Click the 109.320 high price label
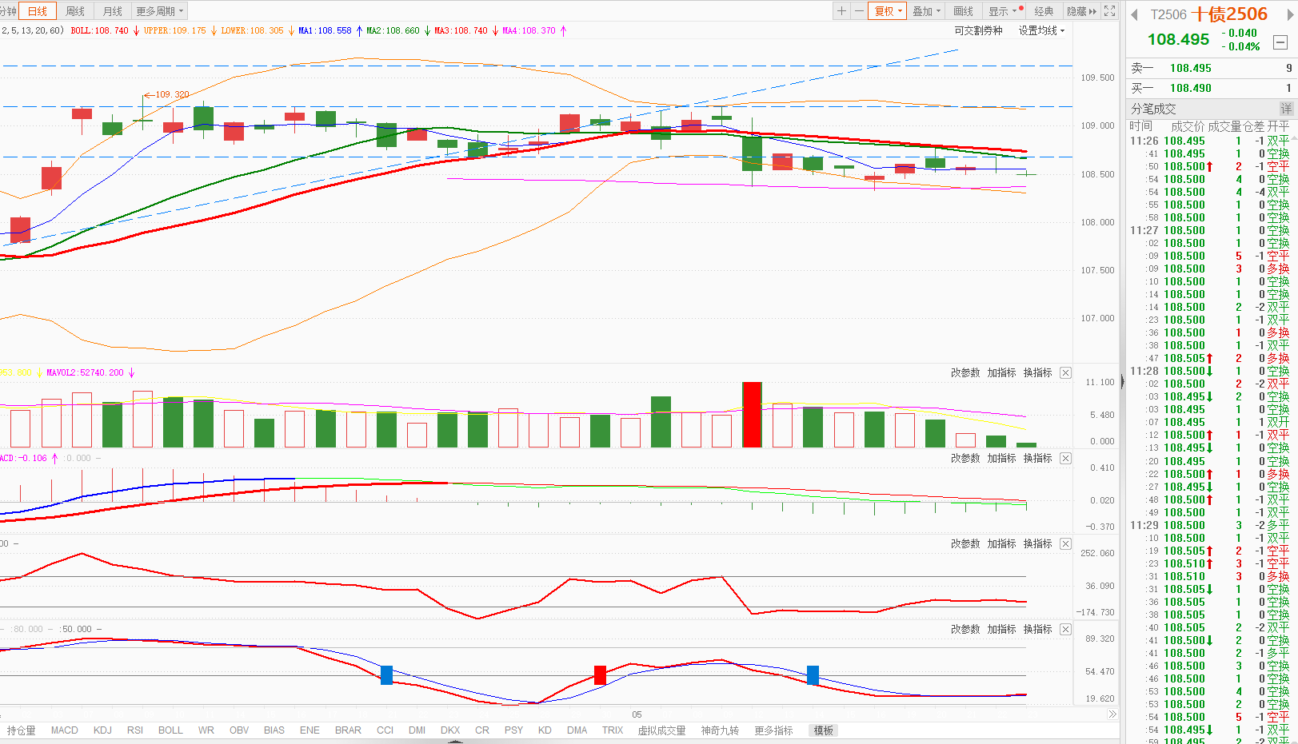 point(172,94)
